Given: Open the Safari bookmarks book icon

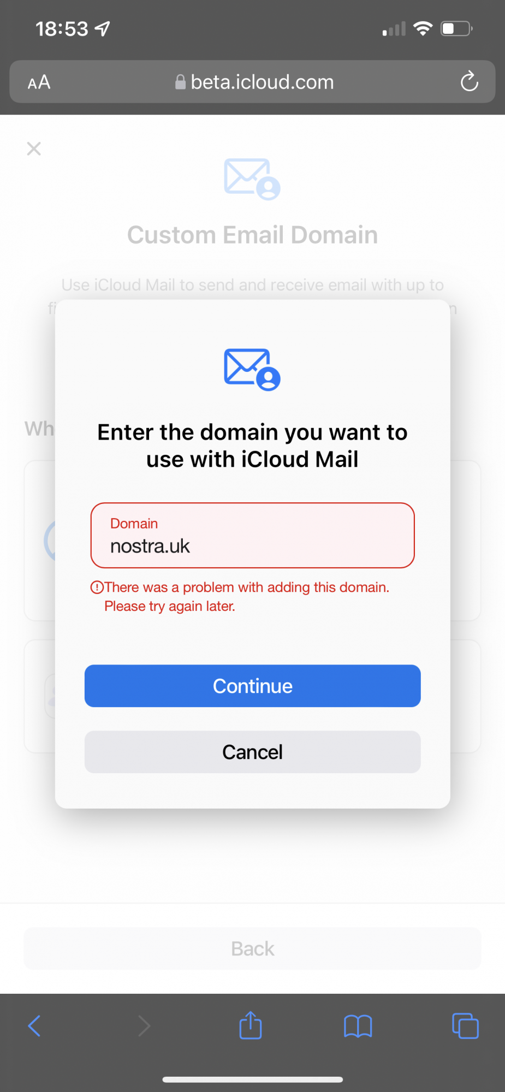Looking at the screenshot, I should [x=358, y=1026].
